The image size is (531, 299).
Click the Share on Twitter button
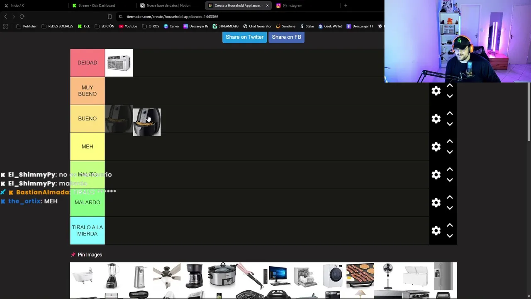(244, 37)
